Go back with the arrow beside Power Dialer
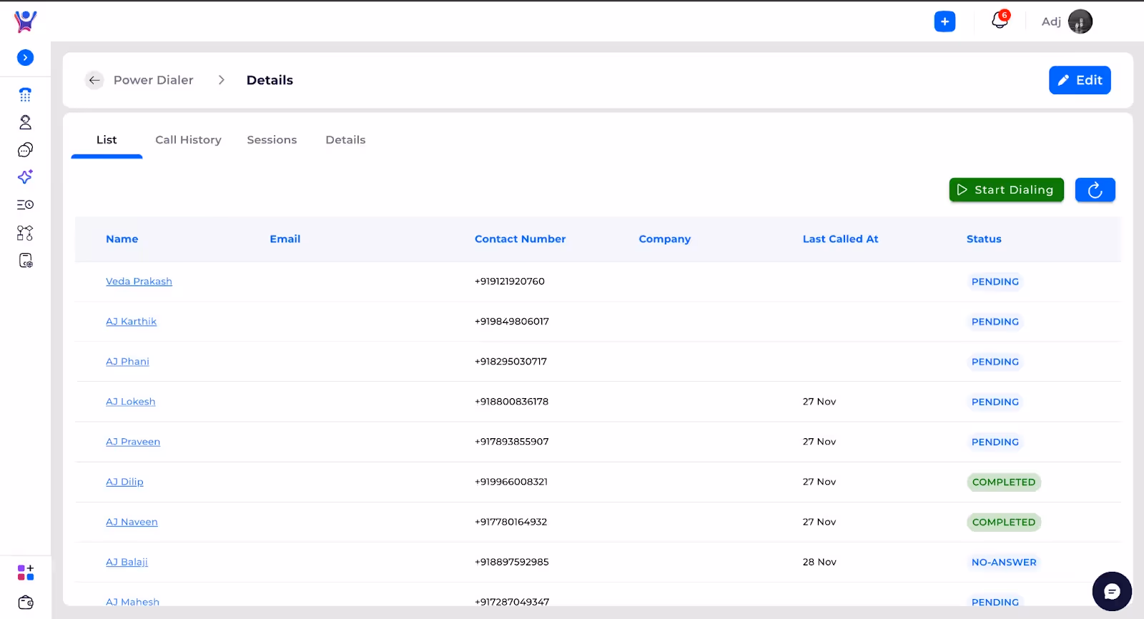The image size is (1144, 619). pos(94,80)
